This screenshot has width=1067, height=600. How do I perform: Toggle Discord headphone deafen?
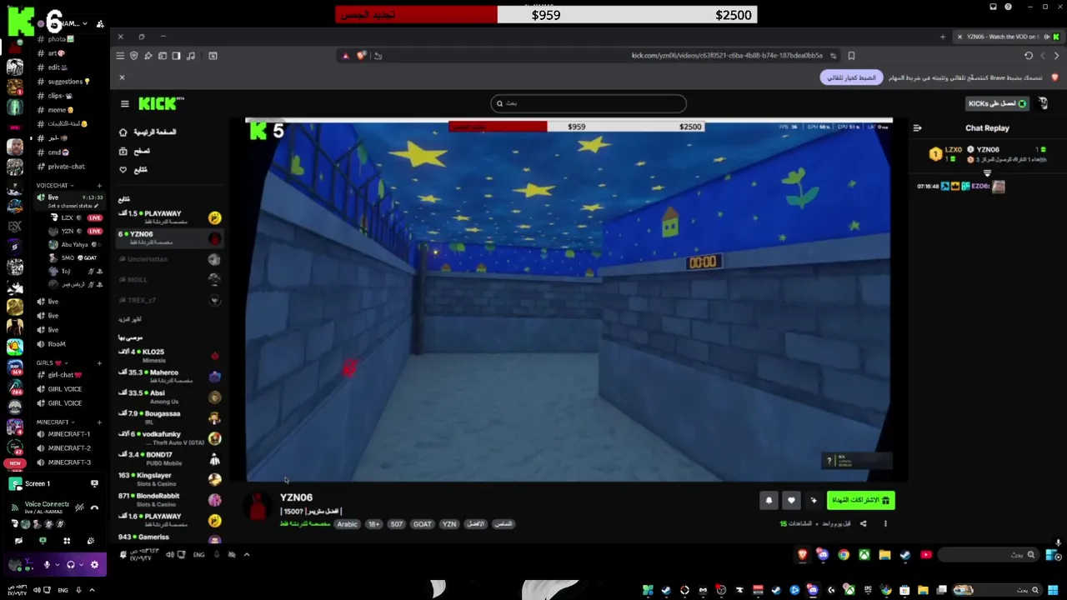[x=71, y=564]
